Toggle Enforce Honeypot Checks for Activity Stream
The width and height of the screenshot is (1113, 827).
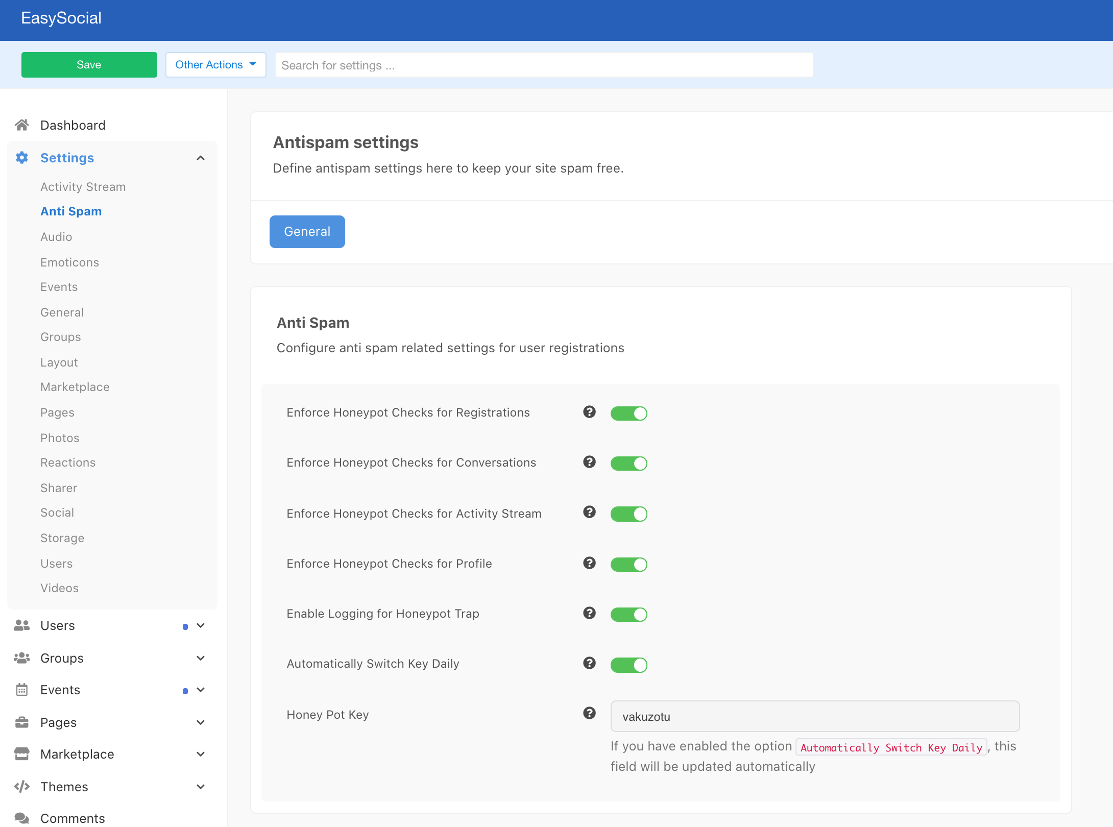click(629, 514)
